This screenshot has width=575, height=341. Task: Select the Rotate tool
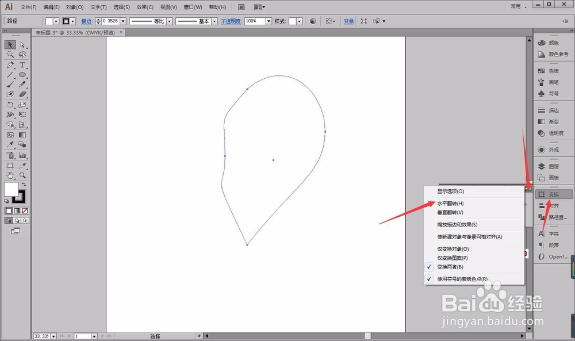click(x=10, y=105)
